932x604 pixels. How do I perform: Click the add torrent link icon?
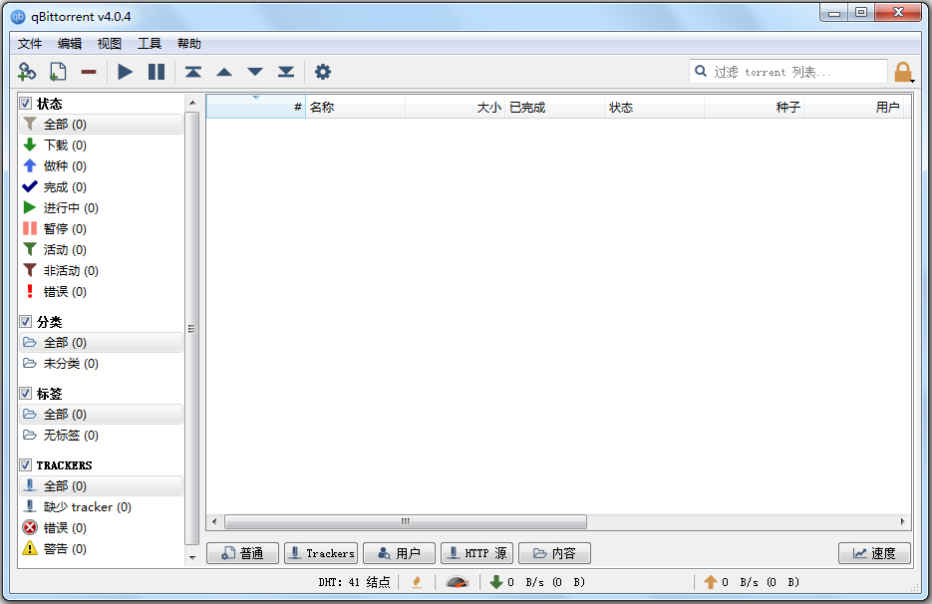pos(27,72)
